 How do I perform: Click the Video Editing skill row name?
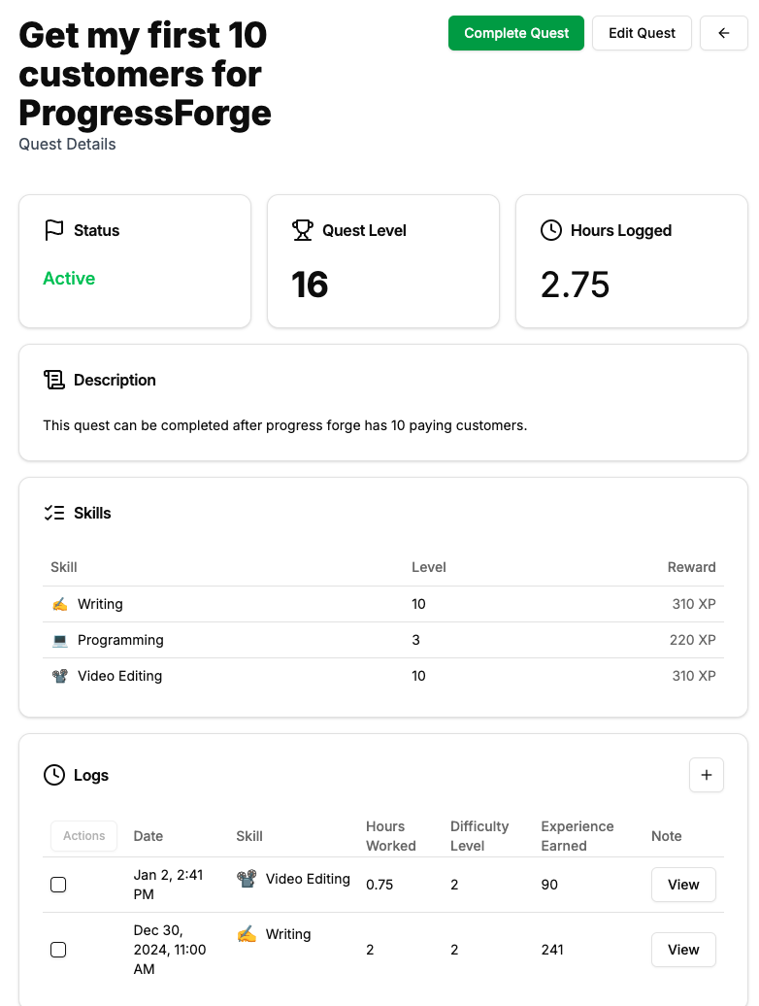(120, 676)
